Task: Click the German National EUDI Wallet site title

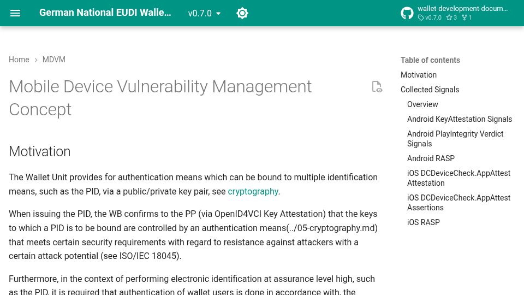Action: point(105,13)
